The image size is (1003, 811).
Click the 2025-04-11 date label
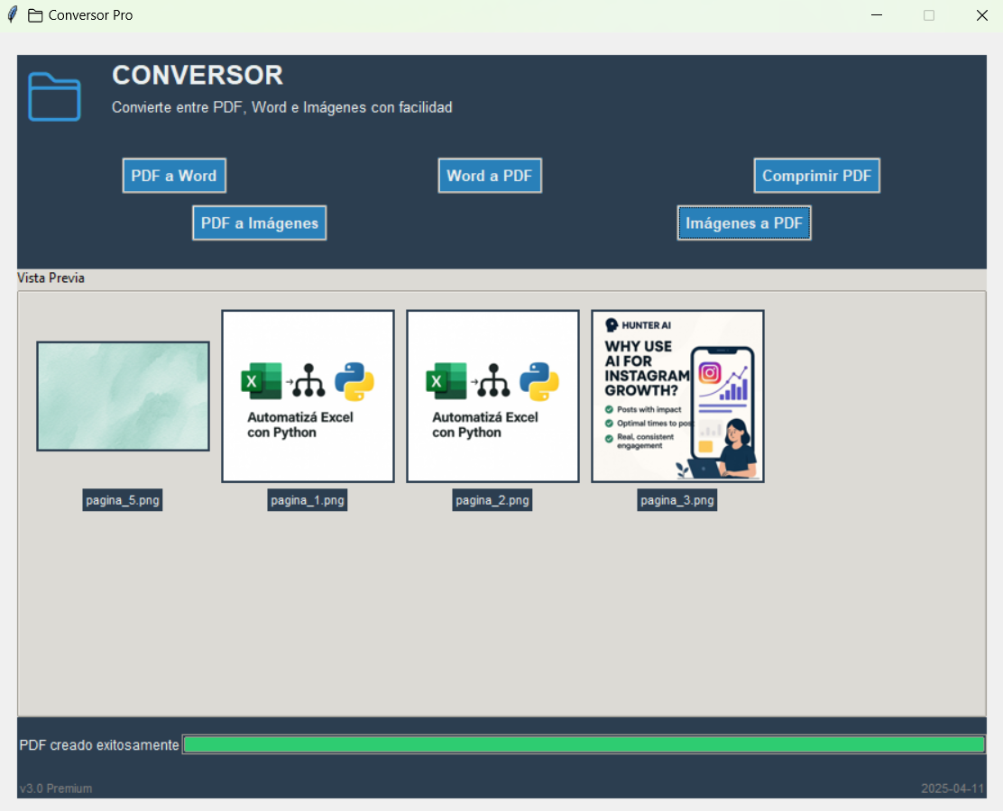(x=952, y=788)
